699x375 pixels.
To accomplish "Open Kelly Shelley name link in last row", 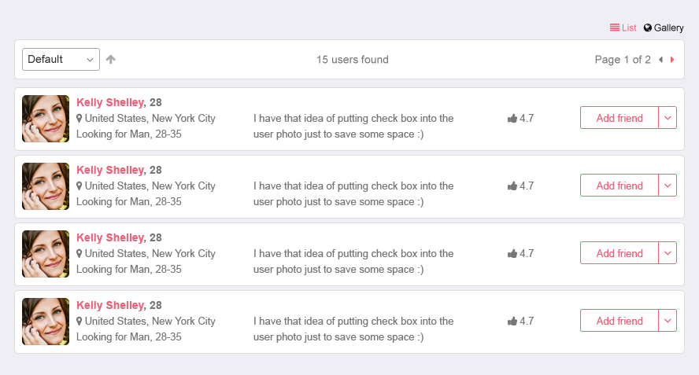I will [x=110, y=305].
